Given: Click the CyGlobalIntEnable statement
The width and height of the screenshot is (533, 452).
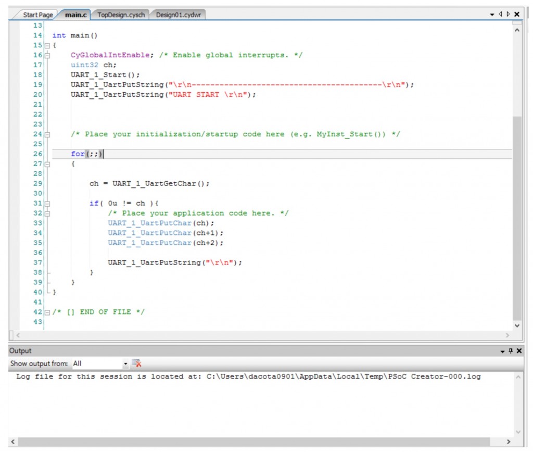Looking at the screenshot, I should click(112, 55).
